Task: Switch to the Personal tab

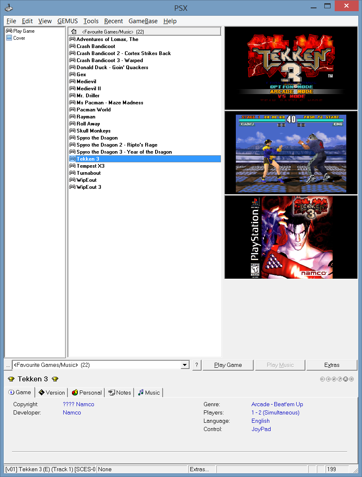Action: click(x=86, y=393)
